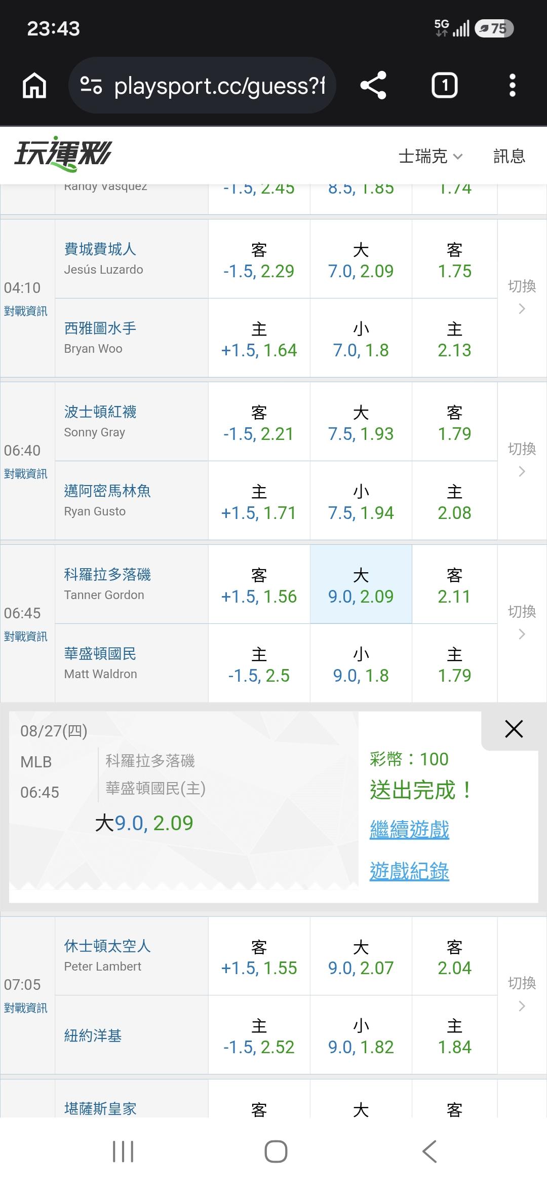Select 客 -1.5, 2.29 for 費城費城人
The image size is (547, 1186).
pyautogui.click(x=259, y=259)
